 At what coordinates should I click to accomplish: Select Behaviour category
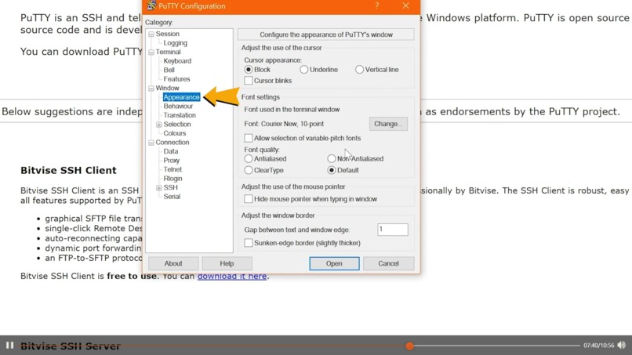point(178,106)
